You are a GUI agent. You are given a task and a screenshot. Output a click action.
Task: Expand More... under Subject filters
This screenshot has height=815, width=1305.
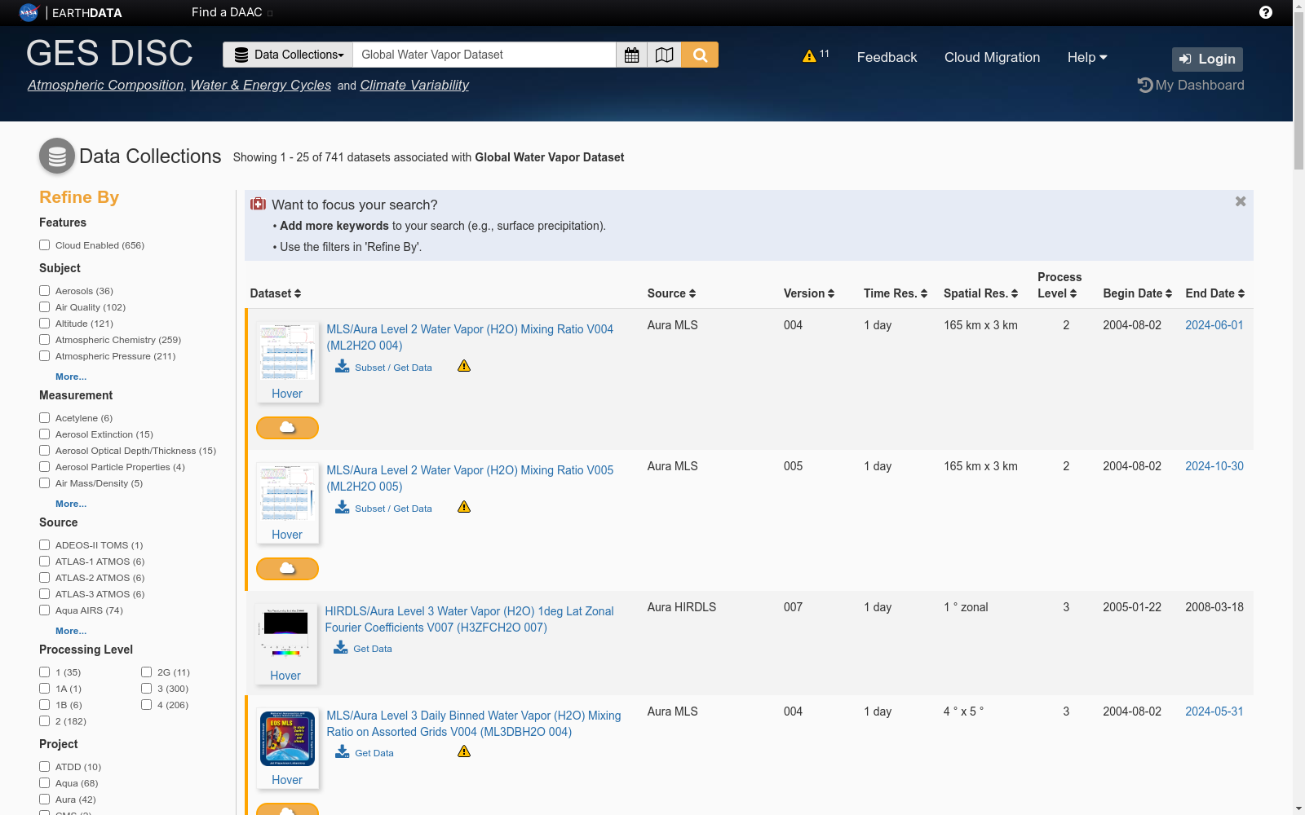pos(71,377)
